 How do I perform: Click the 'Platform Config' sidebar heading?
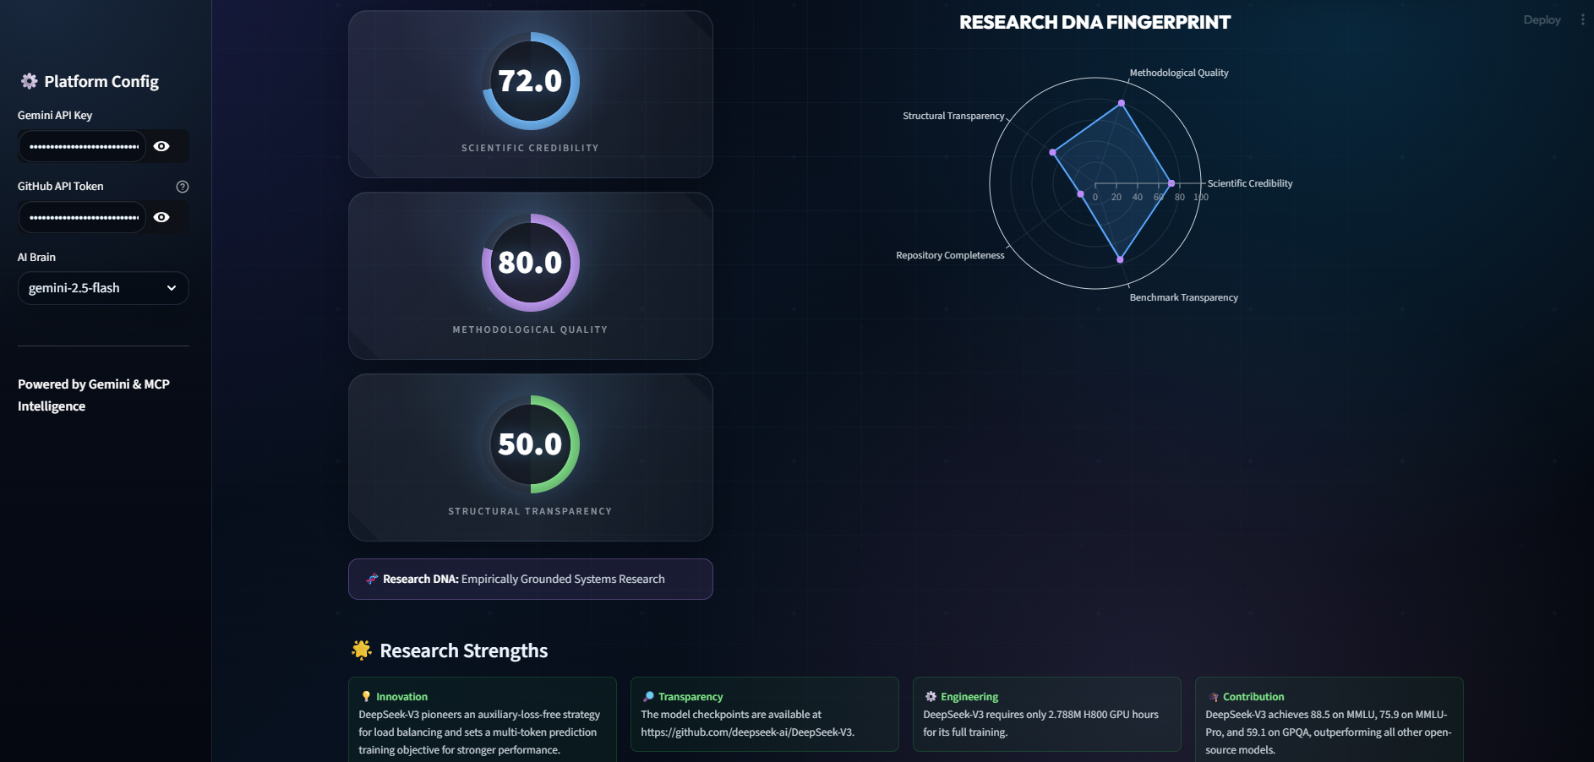pos(101,81)
